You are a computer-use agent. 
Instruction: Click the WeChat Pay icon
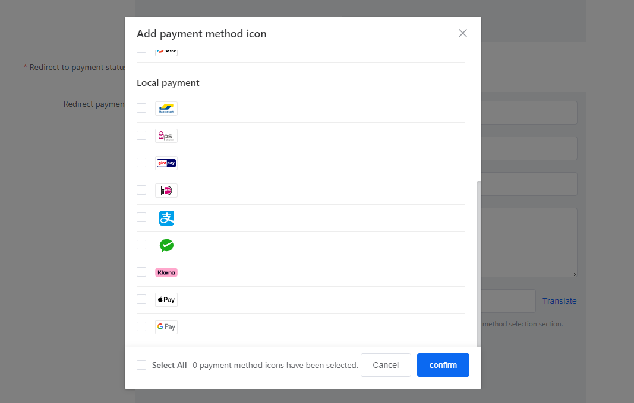(x=166, y=245)
